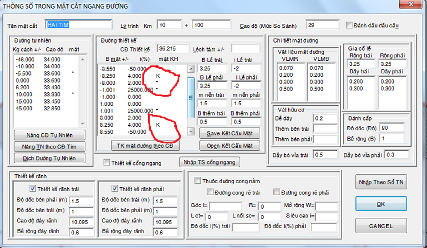Click 'Rộng trái' field under Gia cố lề

click(362, 64)
